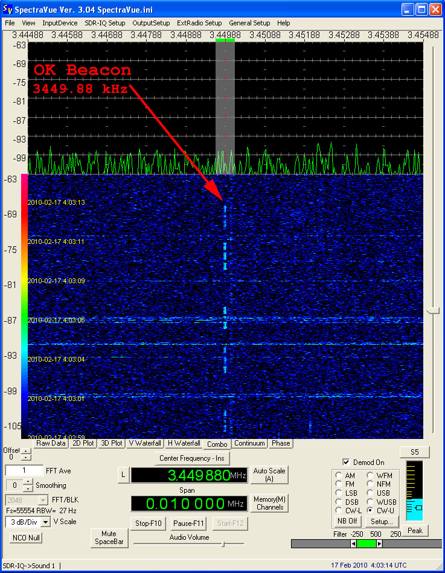The height and width of the screenshot is (573, 445).
Task: Select FM demodulation mode
Action: point(339,484)
